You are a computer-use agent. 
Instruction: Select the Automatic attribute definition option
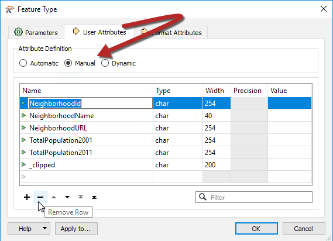(23, 63)
